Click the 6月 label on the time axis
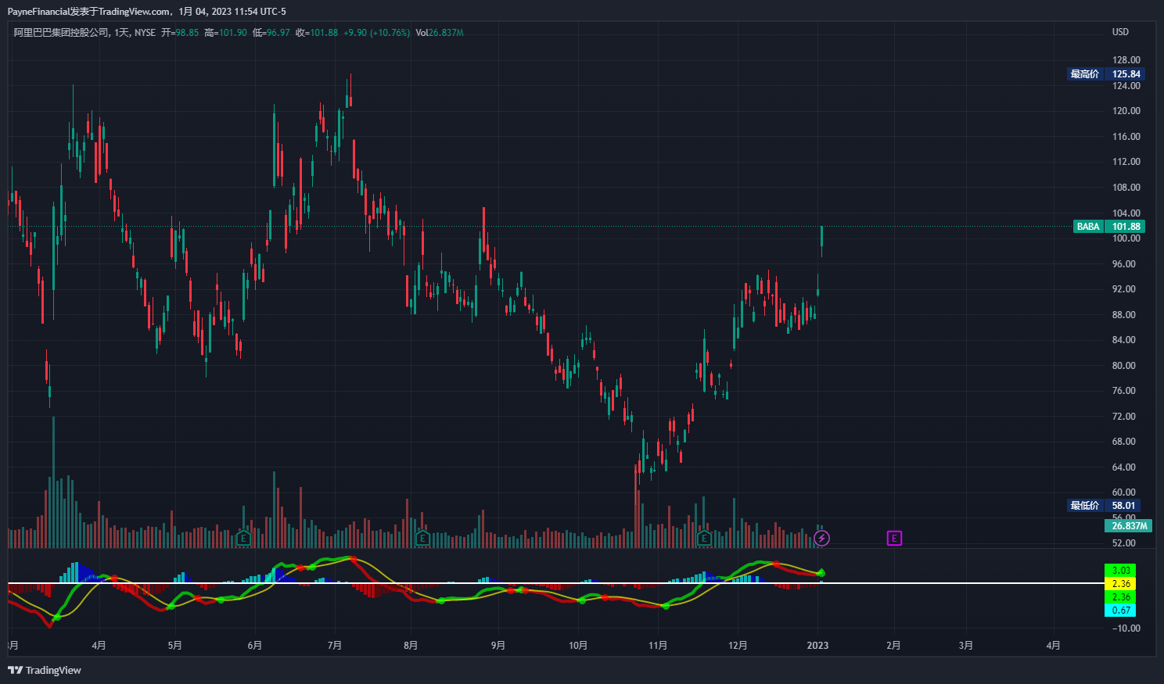1164x684 pixels. (255, 646)
